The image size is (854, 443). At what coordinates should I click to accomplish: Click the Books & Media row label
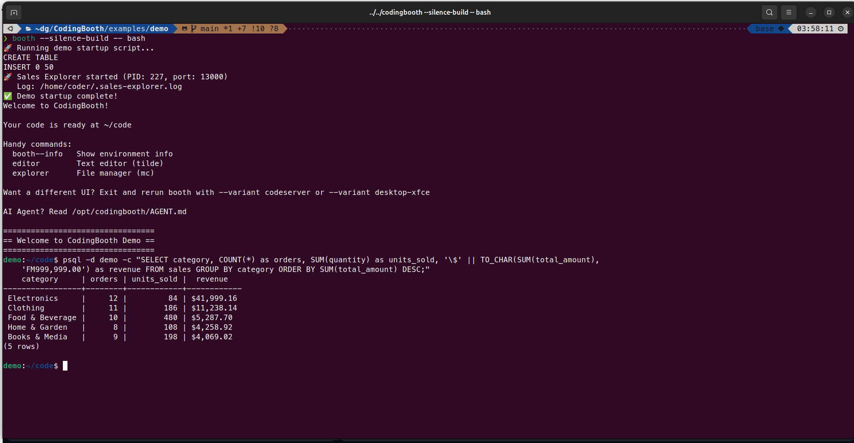tap(38, 337)
